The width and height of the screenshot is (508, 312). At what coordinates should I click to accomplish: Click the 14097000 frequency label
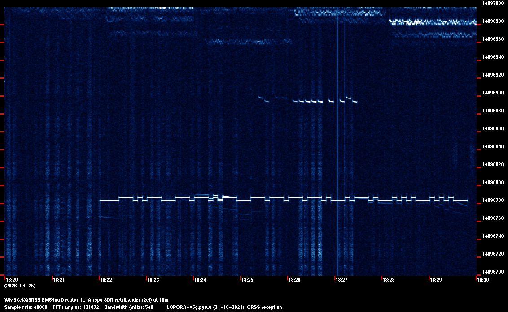click(493, 3)
